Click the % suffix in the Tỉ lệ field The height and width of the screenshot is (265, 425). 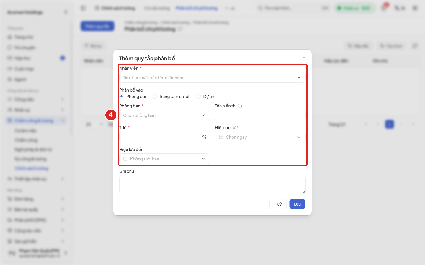click(204, 137)
